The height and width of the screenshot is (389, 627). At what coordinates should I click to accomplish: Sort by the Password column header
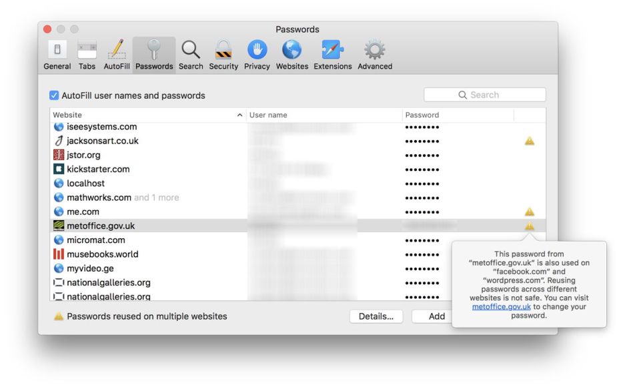tap(458, 115)
